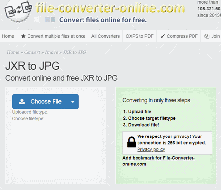Click Add bookmark for File-Converter-online.com link
Image resolution: width=221 pixels, height=190 pixels.
pyautogui.click(x=159, y=161)
